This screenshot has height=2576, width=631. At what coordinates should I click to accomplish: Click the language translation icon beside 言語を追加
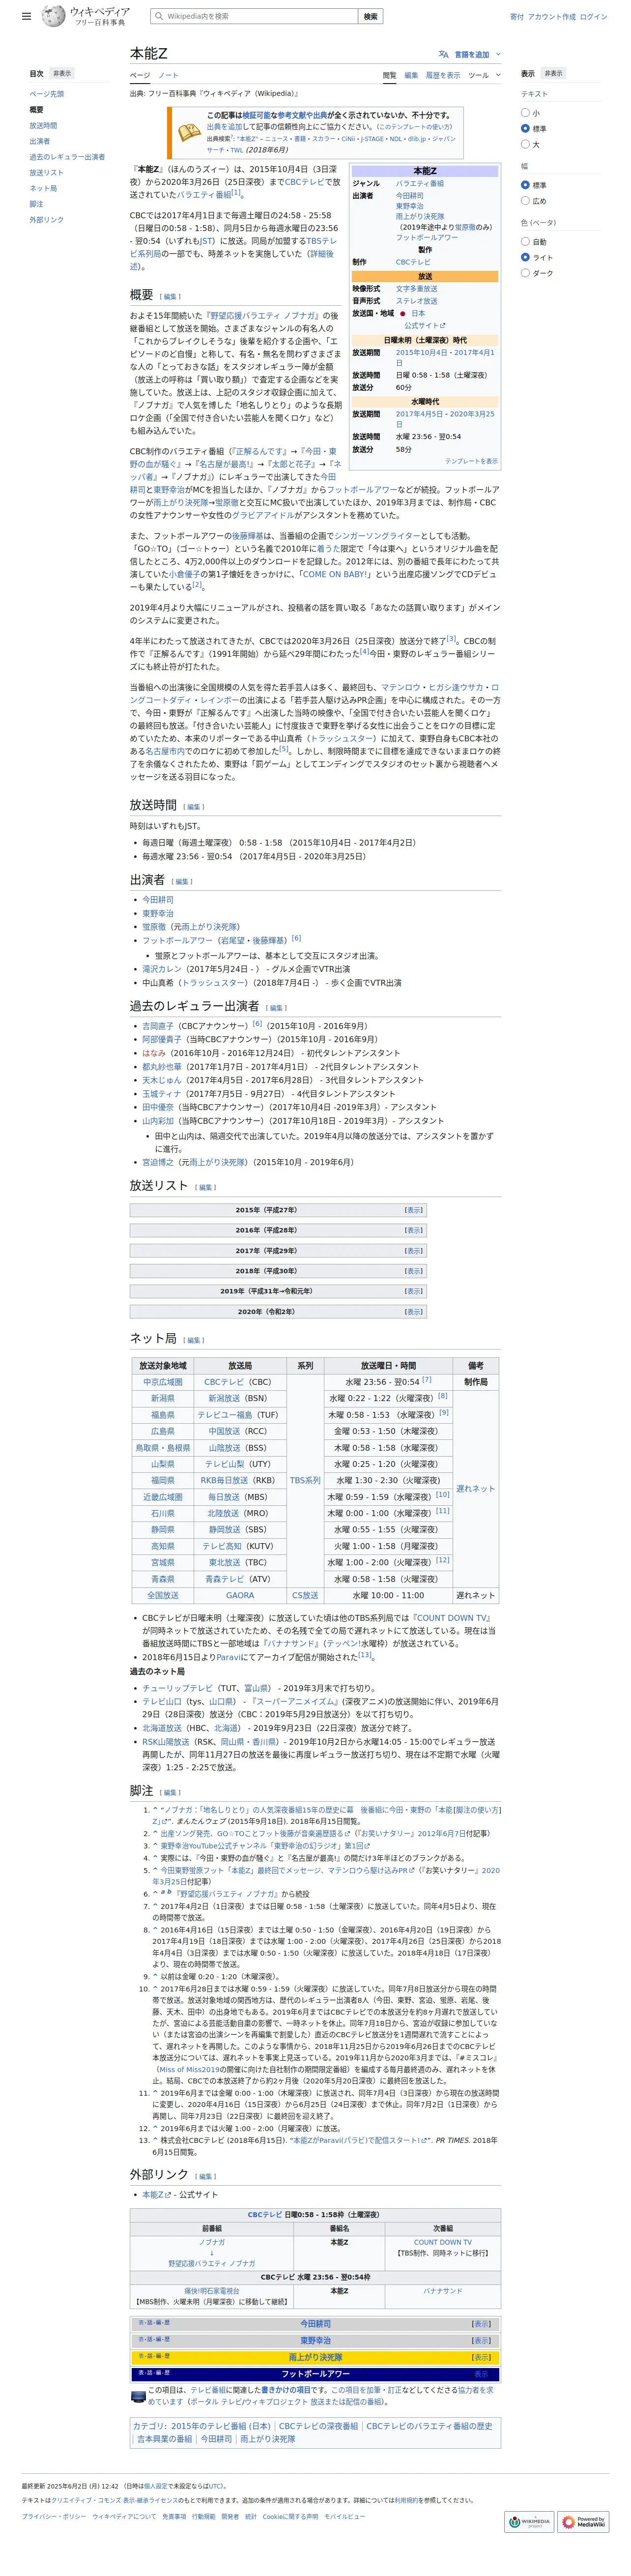click(443, 54)
